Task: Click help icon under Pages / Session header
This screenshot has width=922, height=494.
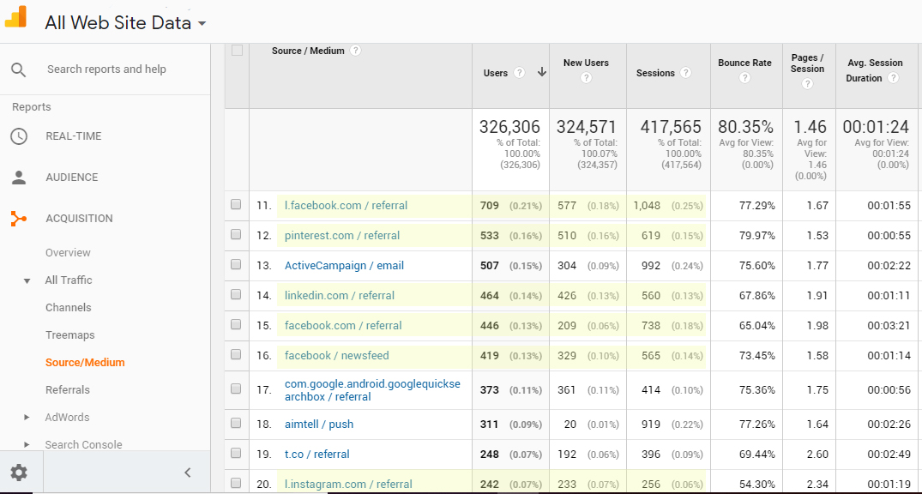Action: point(807,83)
